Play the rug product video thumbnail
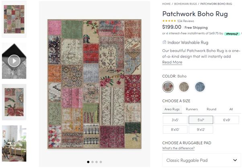This screenshot has width=242, height=168. [14, 61]
